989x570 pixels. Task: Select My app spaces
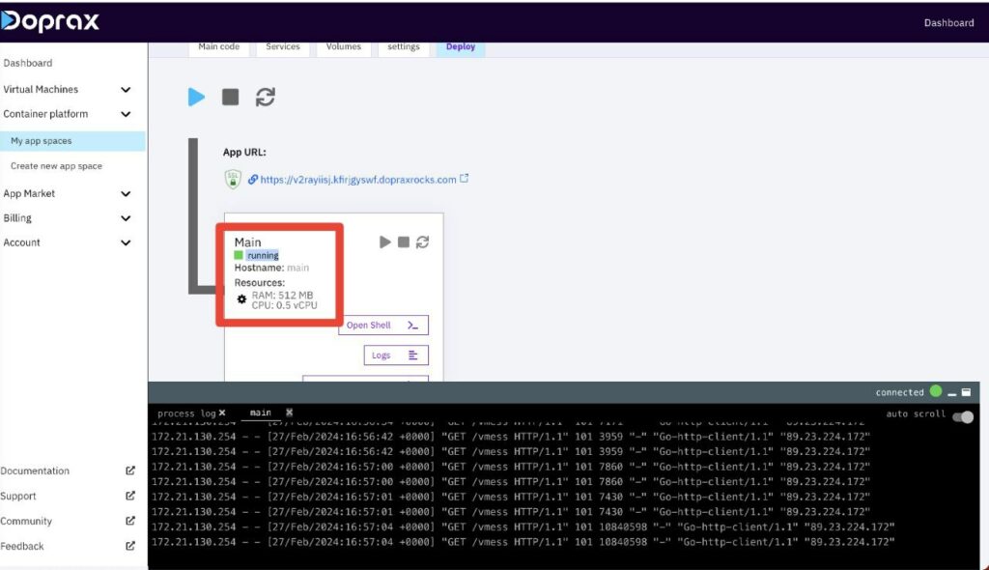(72, 141)
